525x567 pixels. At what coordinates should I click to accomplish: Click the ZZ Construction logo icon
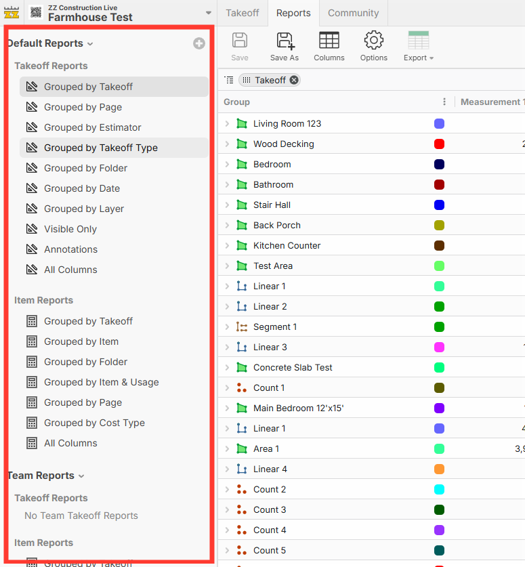pos(12,12)
